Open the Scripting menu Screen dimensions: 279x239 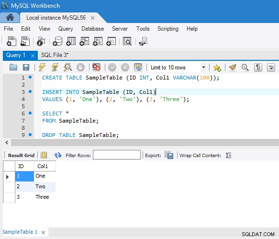[x=168, y=29]
